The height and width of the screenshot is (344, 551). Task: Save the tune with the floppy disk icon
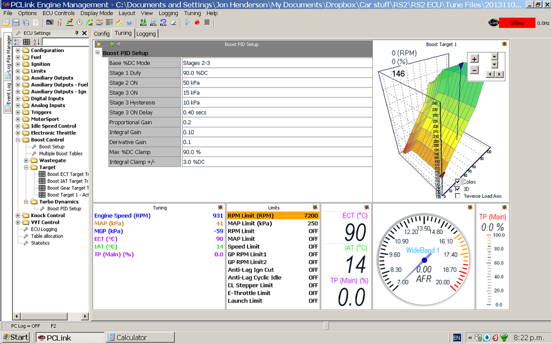pos(16,23)
